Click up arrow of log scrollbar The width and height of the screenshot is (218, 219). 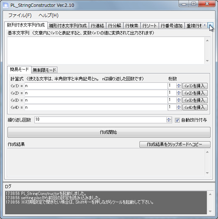210,194
